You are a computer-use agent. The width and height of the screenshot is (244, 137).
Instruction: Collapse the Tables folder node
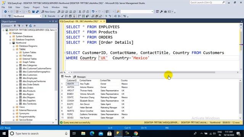14,49
